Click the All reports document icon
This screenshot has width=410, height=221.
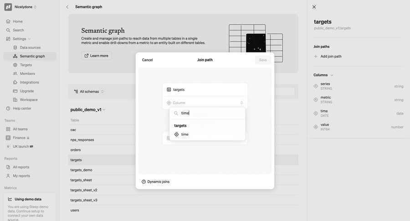point(8,167)
